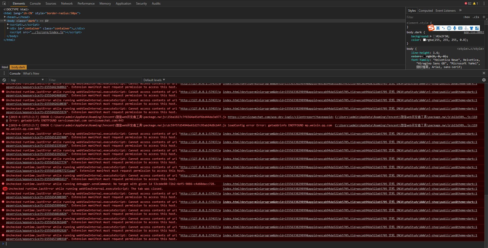Select the Styles pane tab
488x248 pixels.
pyautogui.click(x=412, y=11)
